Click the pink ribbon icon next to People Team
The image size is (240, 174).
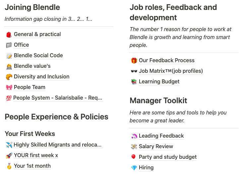(x=9, y=87)
